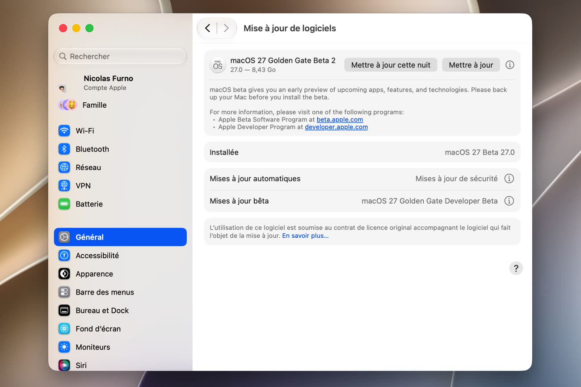The width and height of the screenshot is (581, 387).
Task: Select the Moniteurs sun icon
Action: click(64, 347)
